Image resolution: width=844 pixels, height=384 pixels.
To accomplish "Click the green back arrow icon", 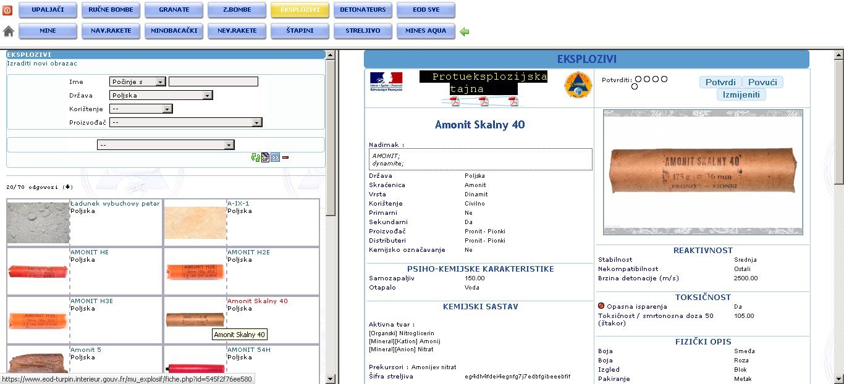I will (465, 31).
